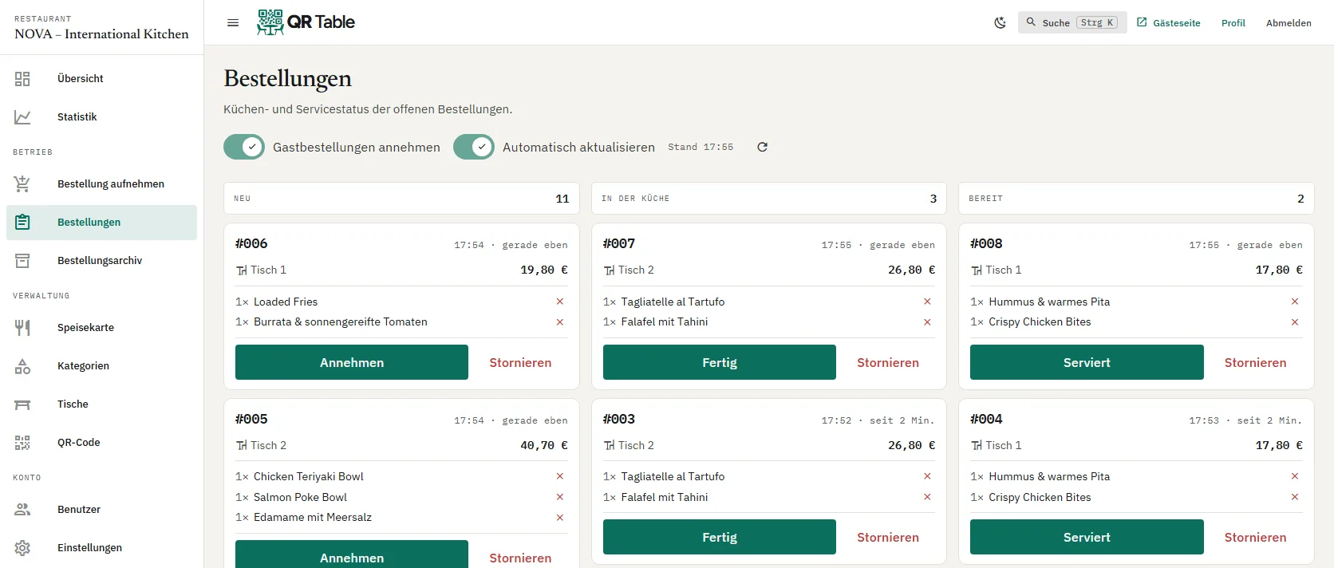Cancel order #007 with Stornieren

click(888, 362)
